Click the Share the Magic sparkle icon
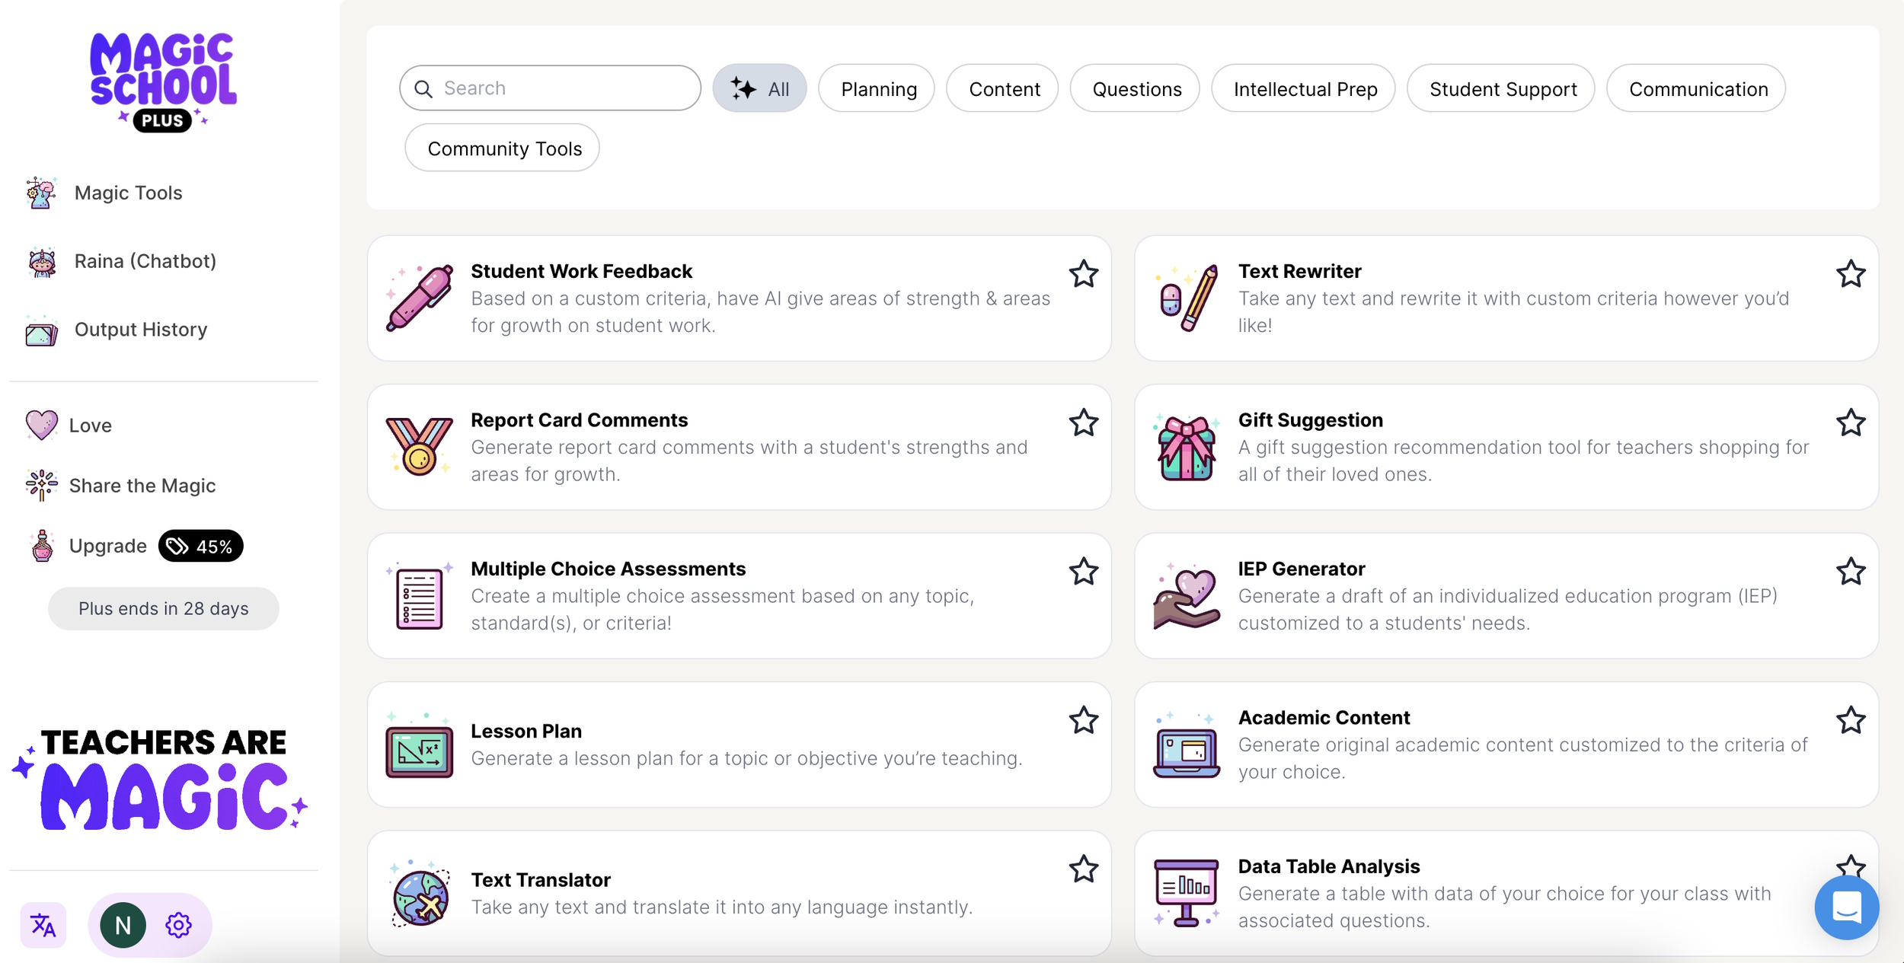 (42, 485)
